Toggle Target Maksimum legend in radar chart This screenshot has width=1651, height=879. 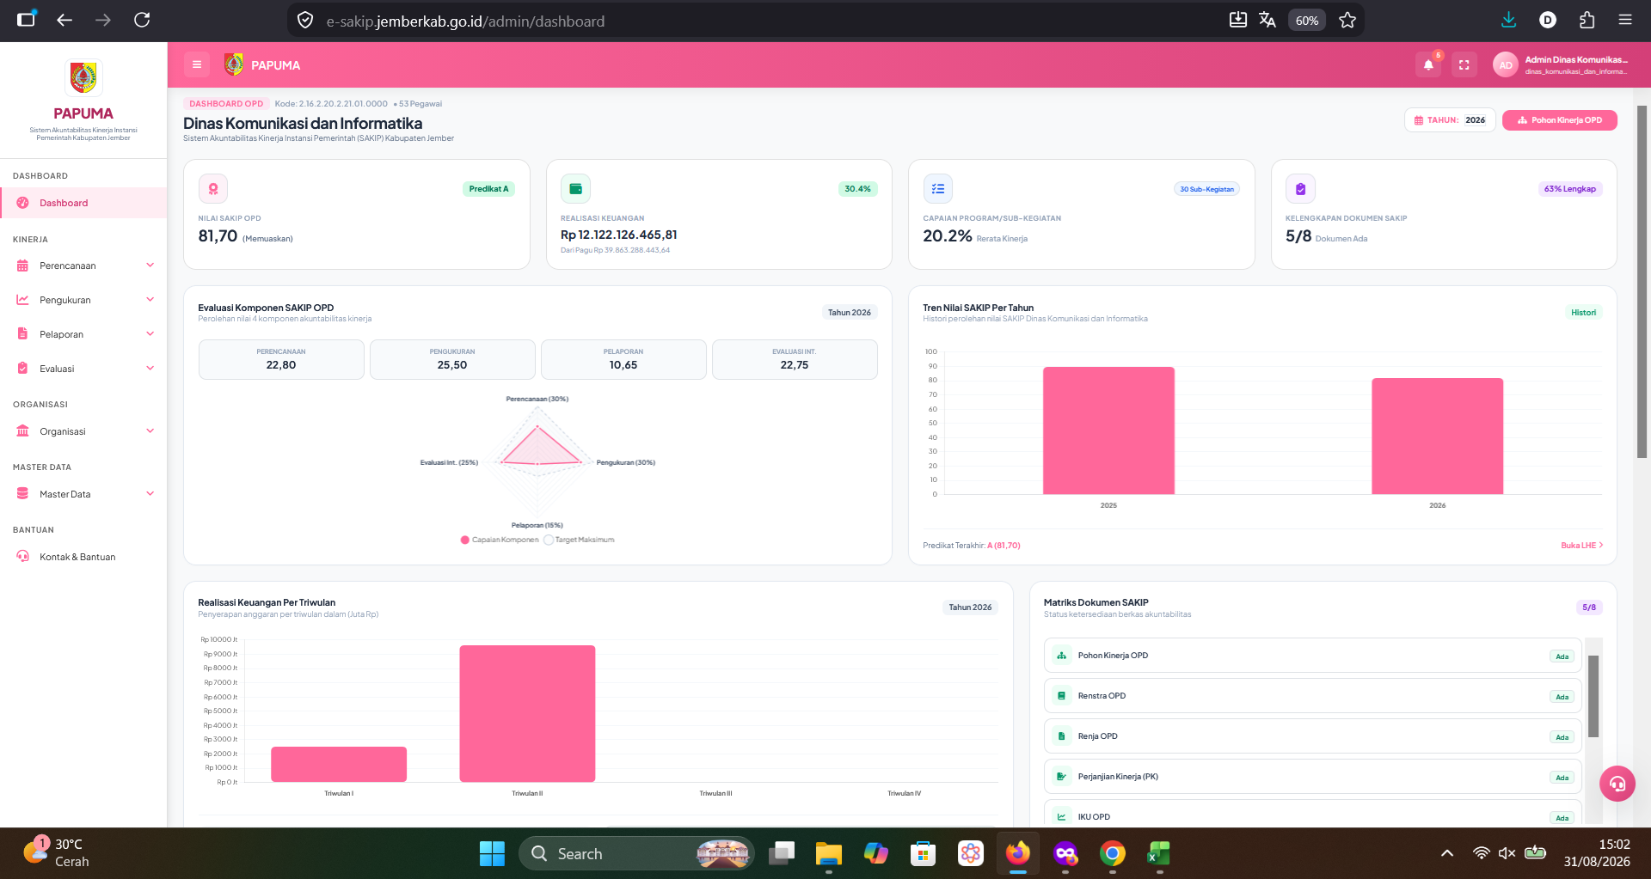579,540
